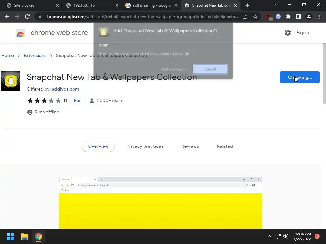Click the blue round extension icon in toolbar
Image resolution: width=326 pixels, height=244 pixels.
tap(278, 17)
